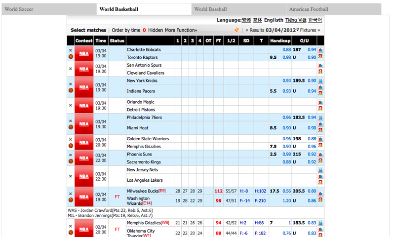Image resolution: width=395 pixels, height=237 pixels.
Task: Hide the Charlotte Bobcats match with x icon
Action: [71, 50]
